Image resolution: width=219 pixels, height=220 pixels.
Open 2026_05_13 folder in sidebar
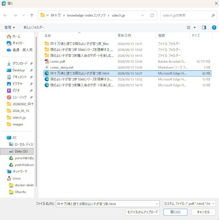(18, 111)
